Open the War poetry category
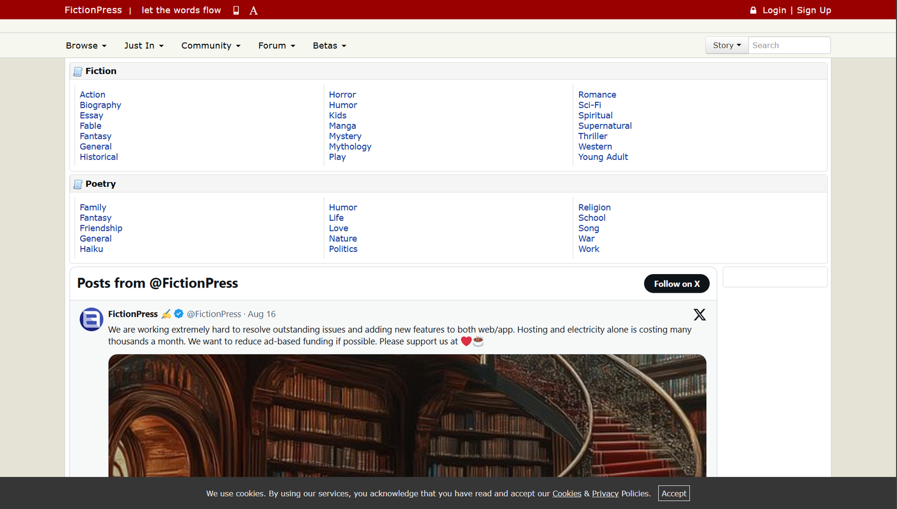Viewport: 897px width, 509px height. point(586,238)
